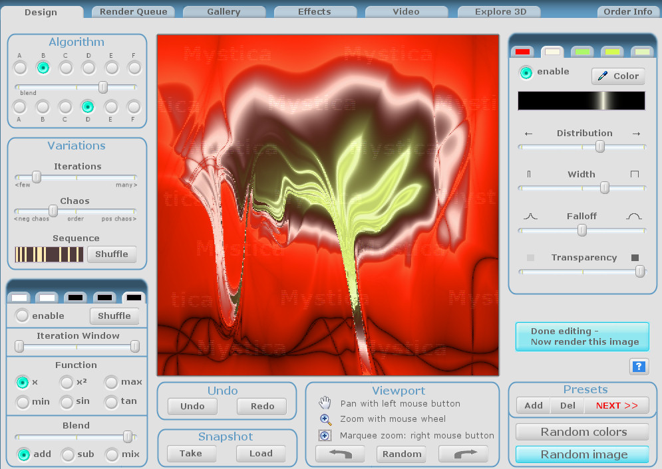
Task: Click the narrow width icon
Action: [528, 174]
